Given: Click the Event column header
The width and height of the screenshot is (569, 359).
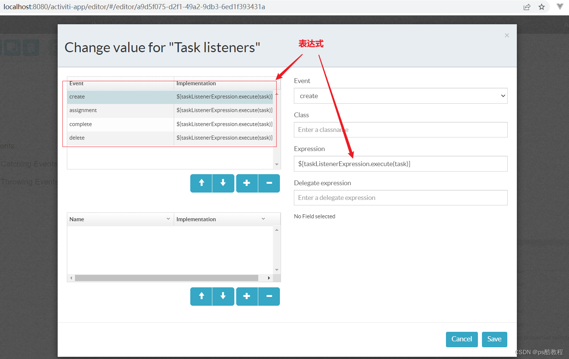Looking at the screenshot, I should (120, 83).
